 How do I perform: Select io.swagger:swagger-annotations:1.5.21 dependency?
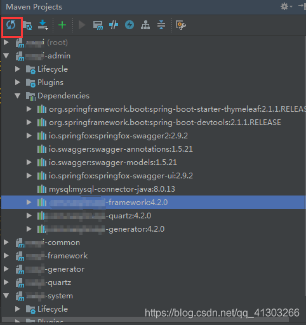click(x=121, y=149)
